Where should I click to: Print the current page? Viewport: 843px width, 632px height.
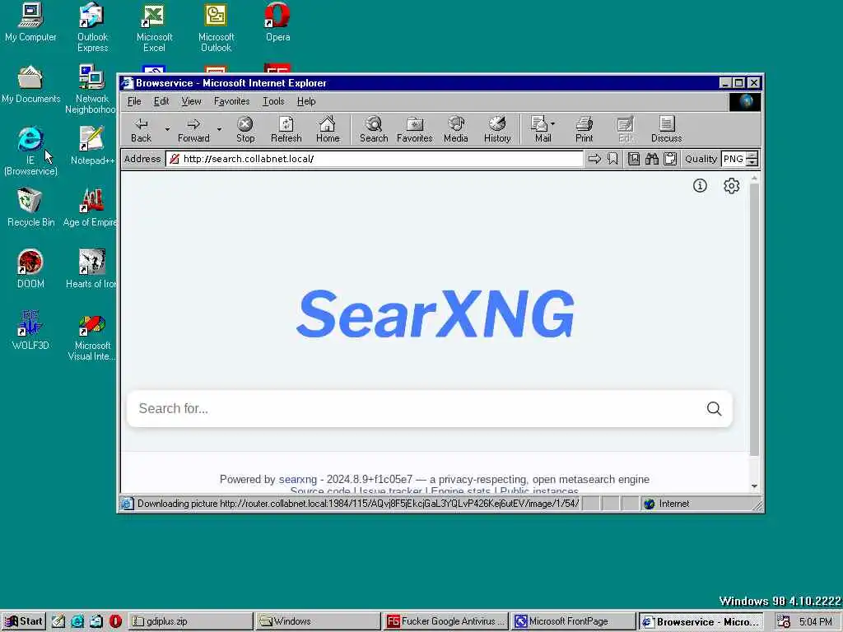click(584, 130)
